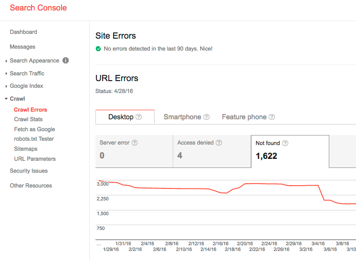Select the Not found panel
Image resolution: width=356 pixels, height=261 pixels.
click(x=290, y=151)
